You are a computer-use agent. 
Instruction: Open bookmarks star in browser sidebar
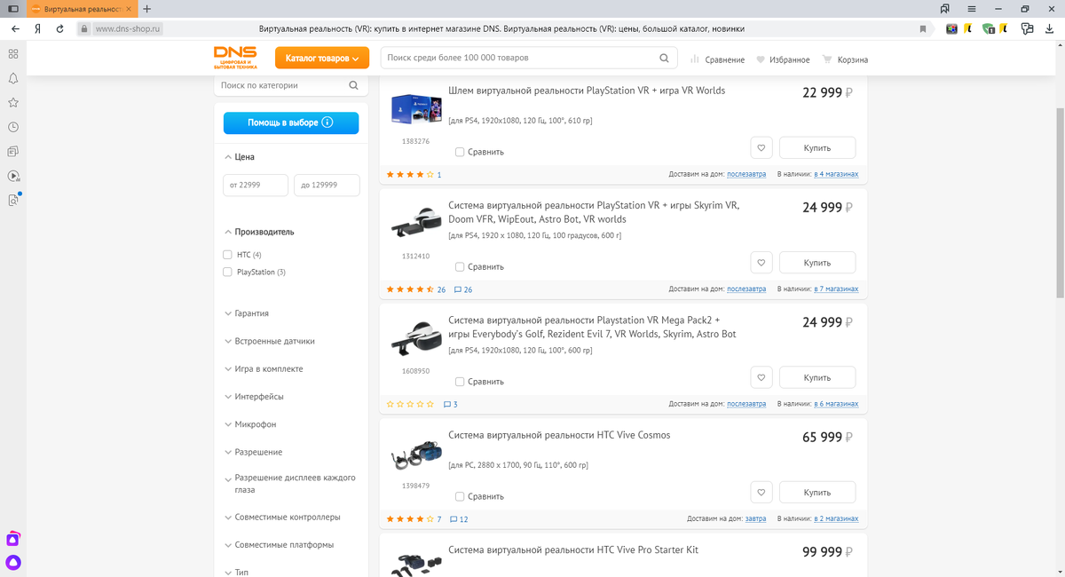pyautogui.click(x=13, y=103)
